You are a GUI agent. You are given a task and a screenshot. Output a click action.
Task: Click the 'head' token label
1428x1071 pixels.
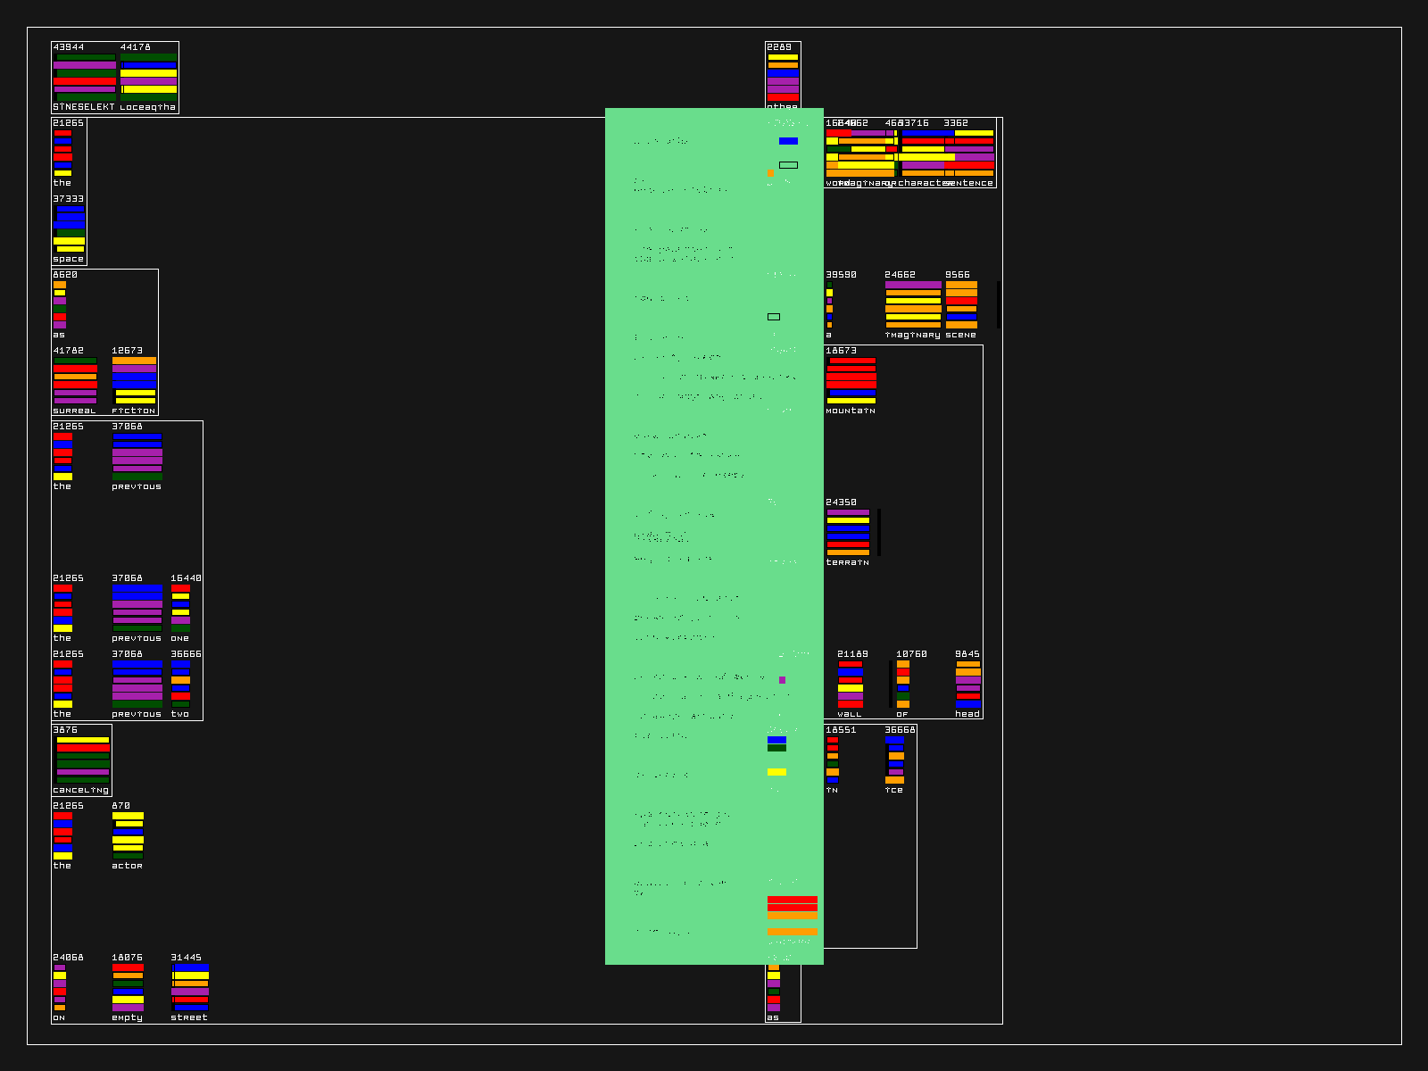point(967,714)
